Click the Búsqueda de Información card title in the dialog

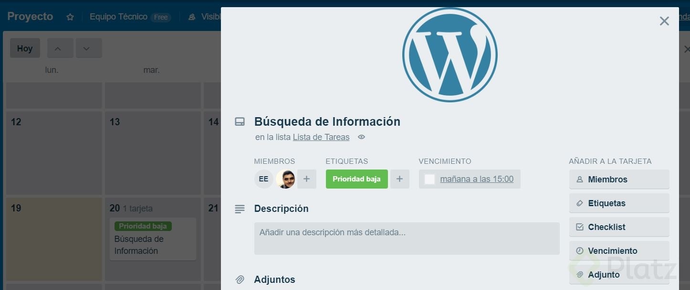(x=327, y=121)
